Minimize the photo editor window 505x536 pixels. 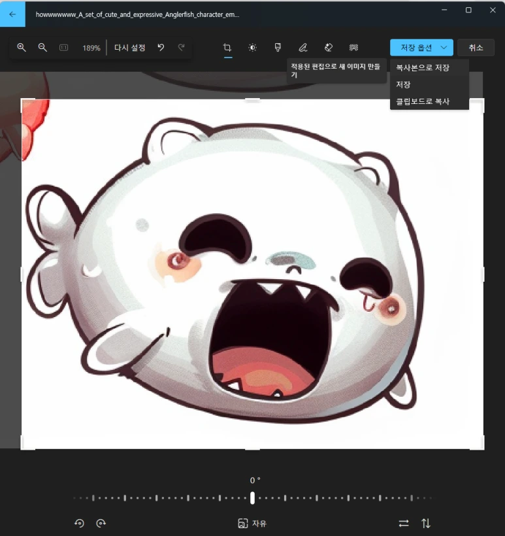[444, 10]
